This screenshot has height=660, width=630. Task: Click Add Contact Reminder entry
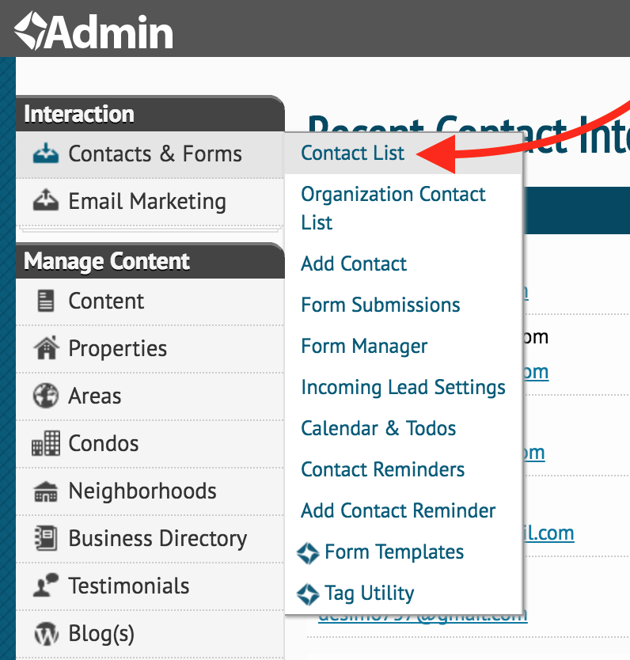tap(398, 510)
